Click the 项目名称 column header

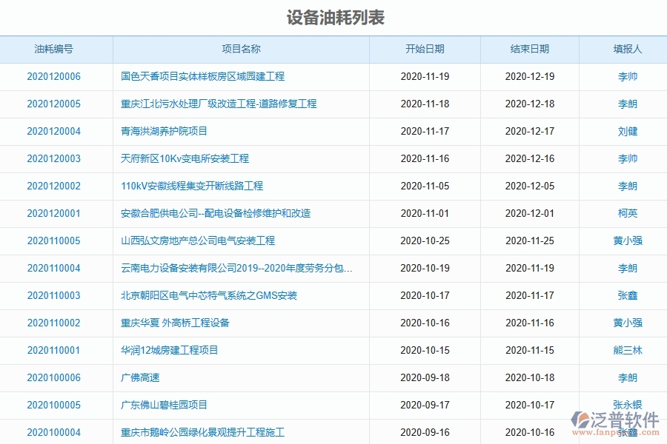pos(239,49)
